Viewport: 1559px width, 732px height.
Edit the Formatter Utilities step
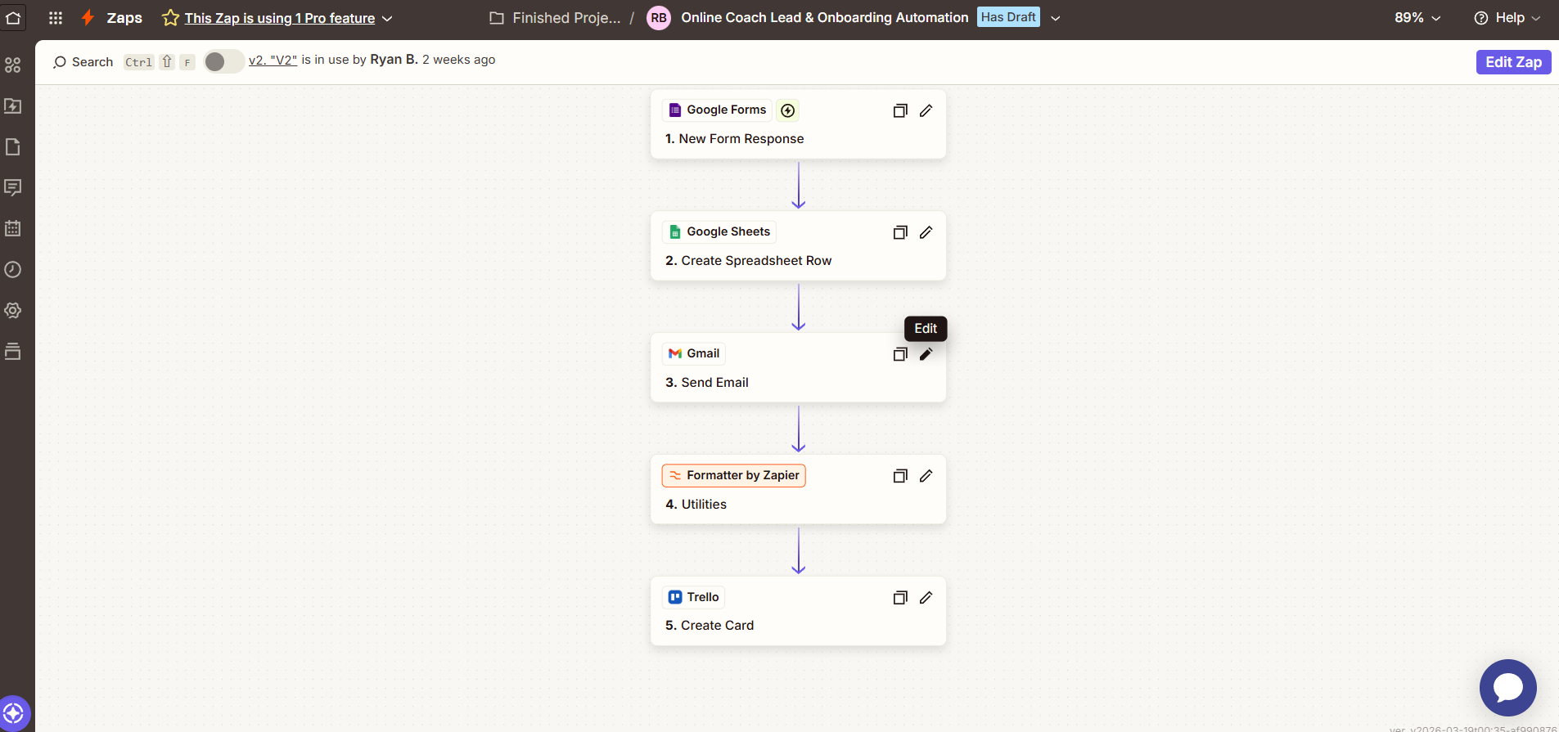926,476
